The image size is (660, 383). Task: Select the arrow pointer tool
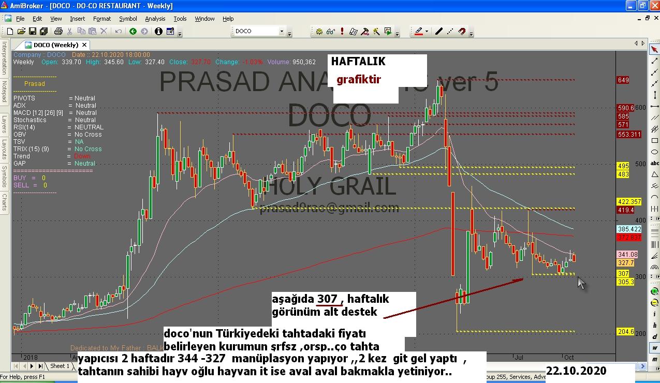[655, 50]
